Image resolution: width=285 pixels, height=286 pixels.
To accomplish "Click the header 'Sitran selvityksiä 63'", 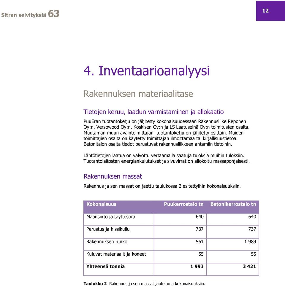I will point(30,14).
